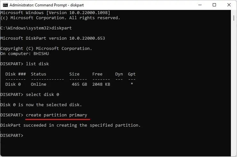Click the "Disk 0" entry in disk table
The image size is (237, 157).
pos(13,84)
